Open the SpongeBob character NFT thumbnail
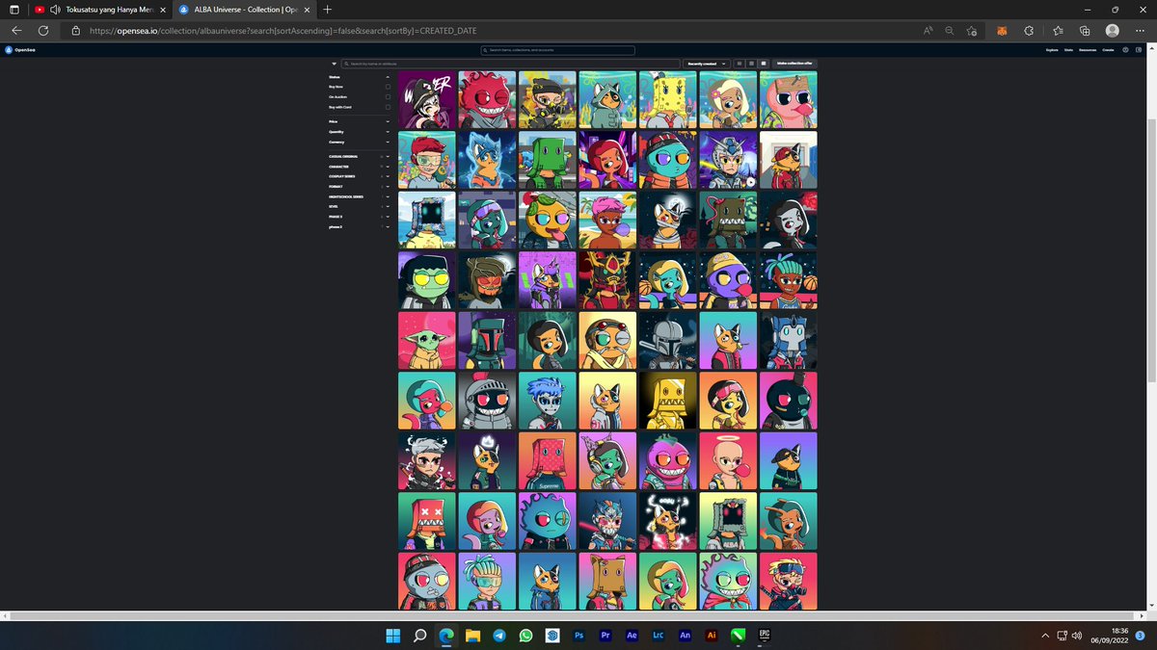 click(668, 99)
